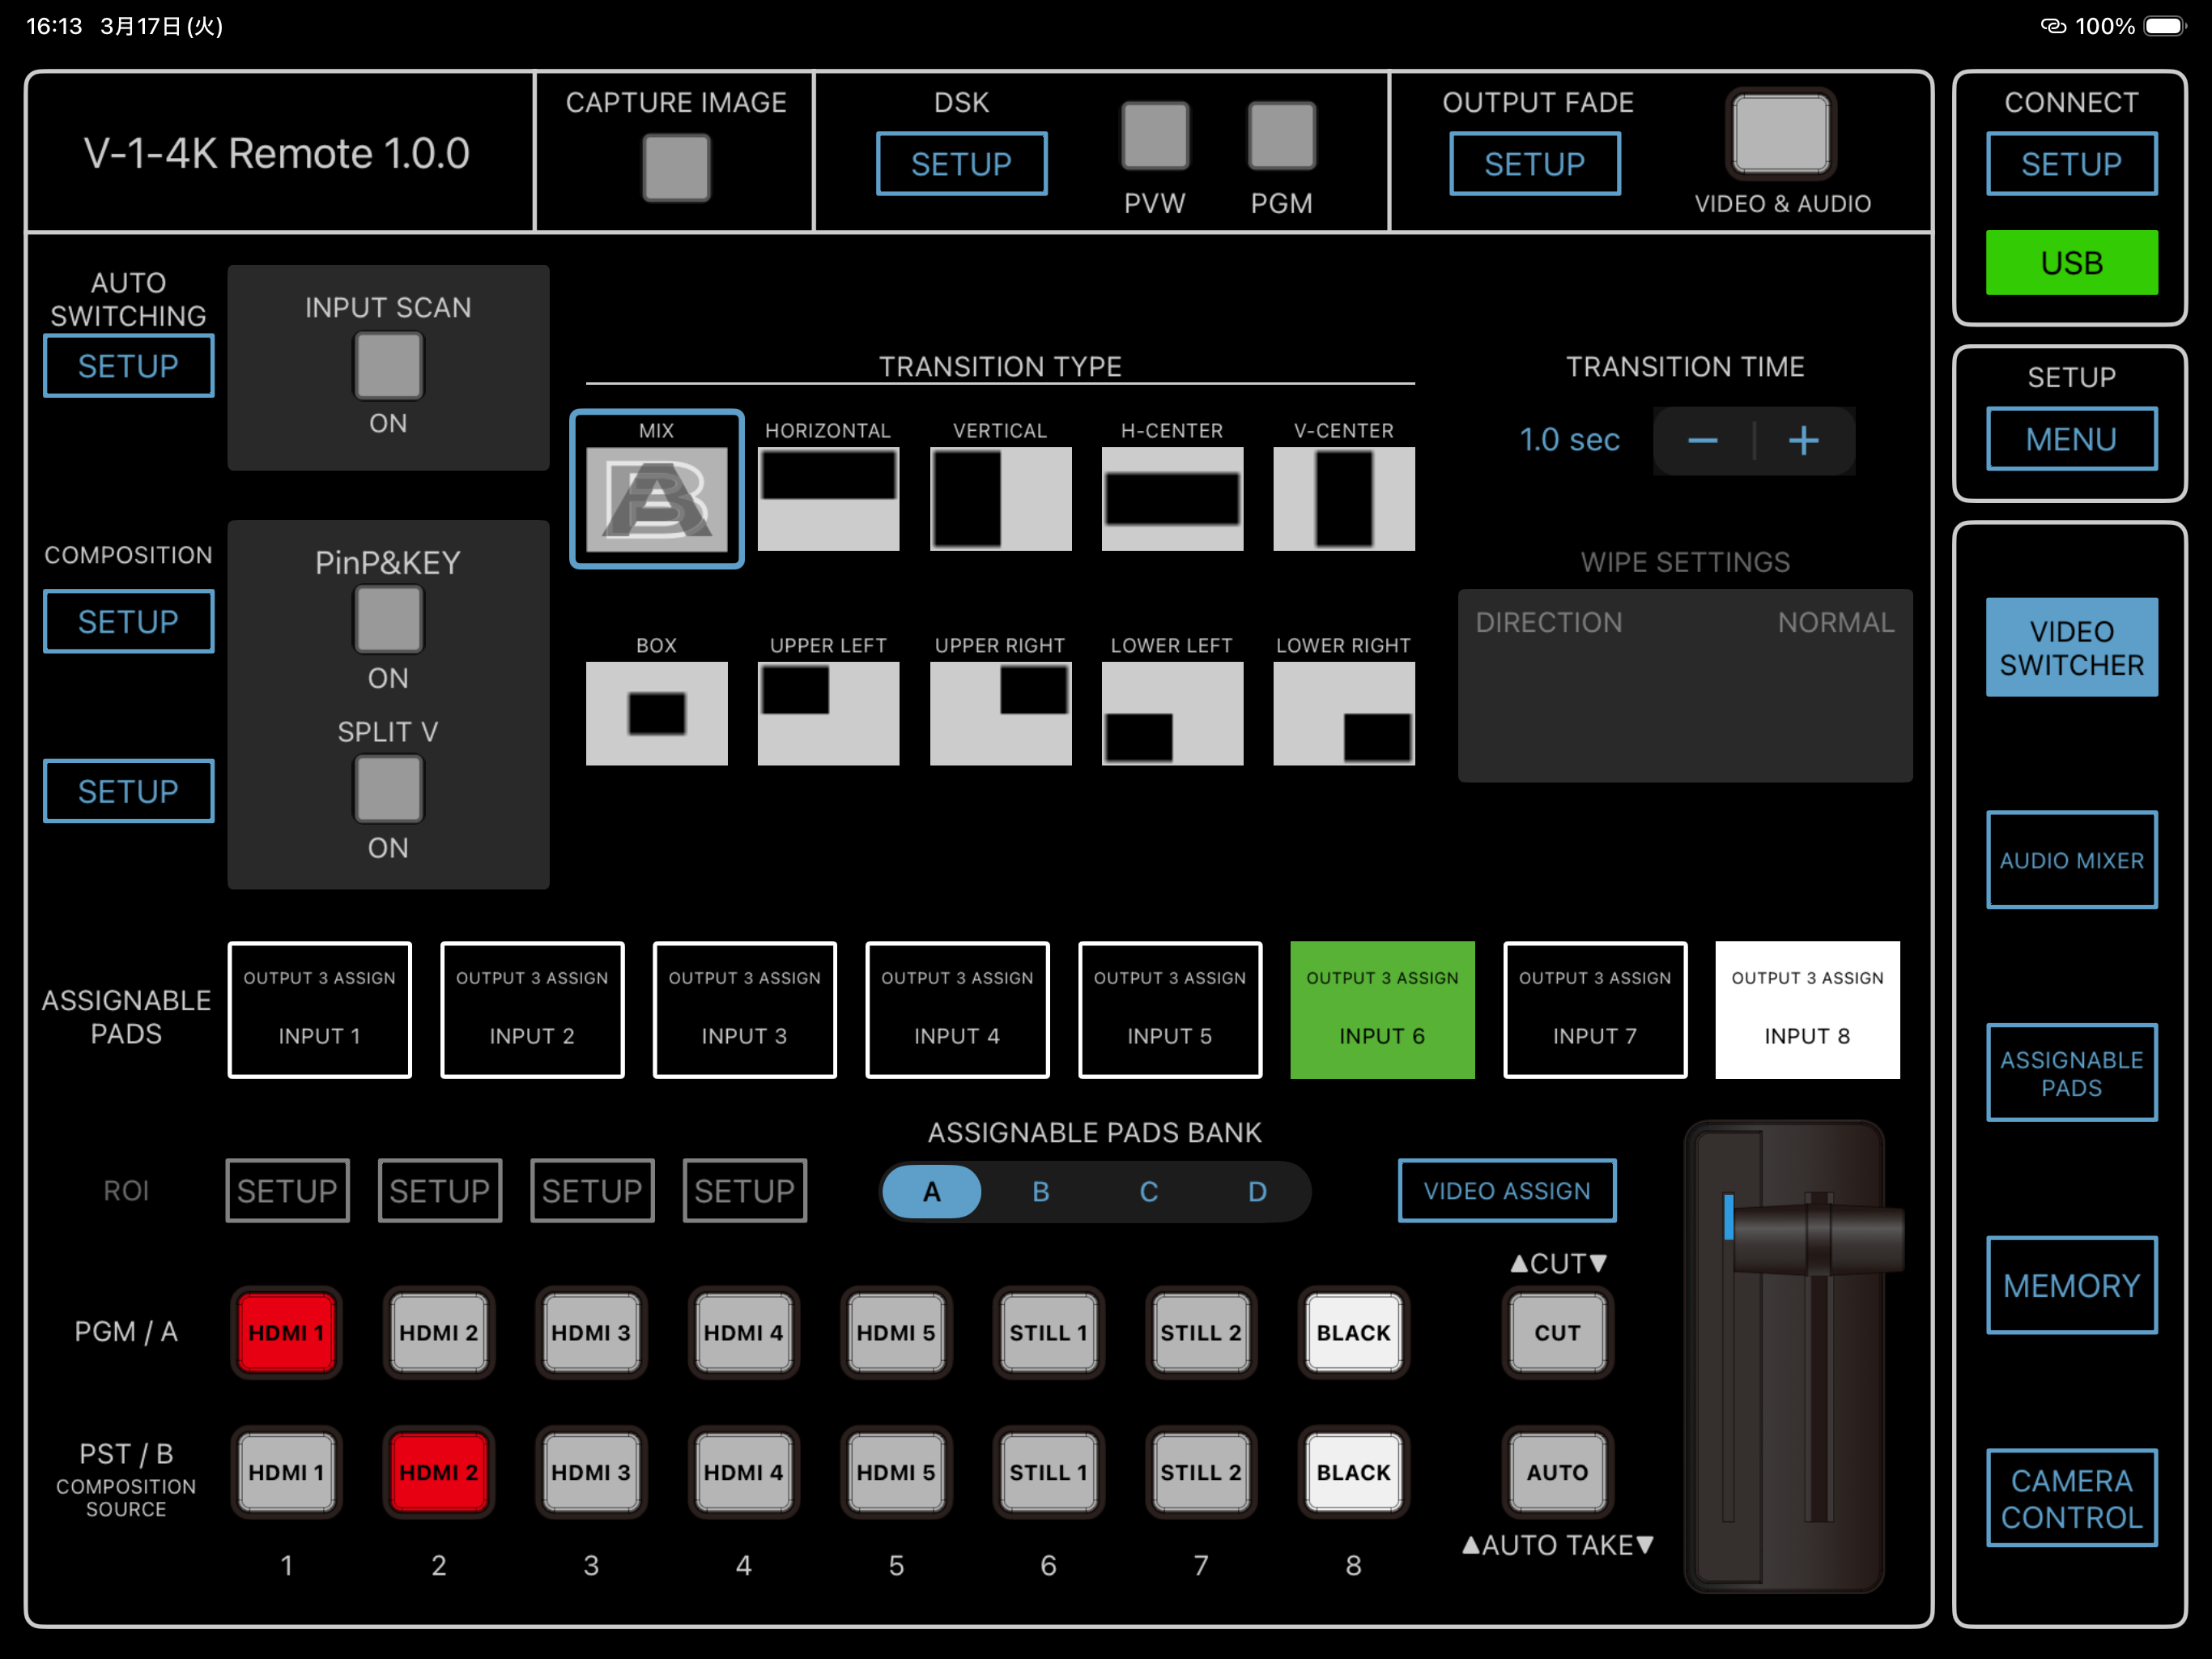Decrease transition time with minus
The width and height of the screenshot is (2212, 1659).
1702,440
